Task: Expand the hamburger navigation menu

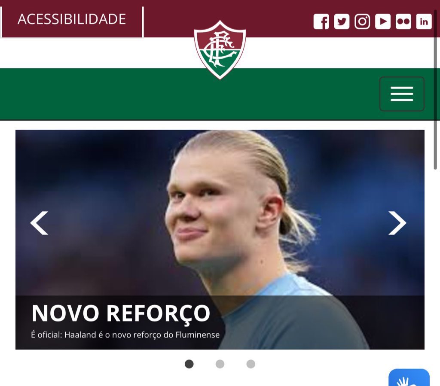Action: pos(402,94)
